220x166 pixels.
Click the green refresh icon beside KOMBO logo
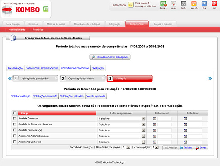46,9
